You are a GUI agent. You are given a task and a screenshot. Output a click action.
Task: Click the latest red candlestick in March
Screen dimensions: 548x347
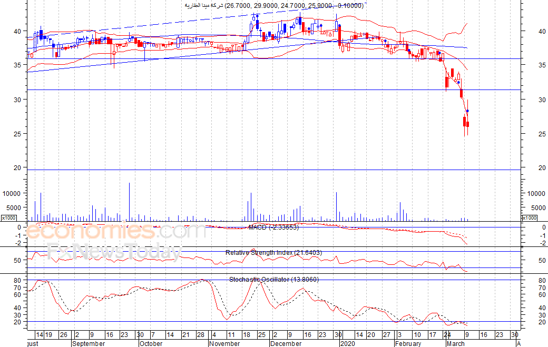coord(467,124)
